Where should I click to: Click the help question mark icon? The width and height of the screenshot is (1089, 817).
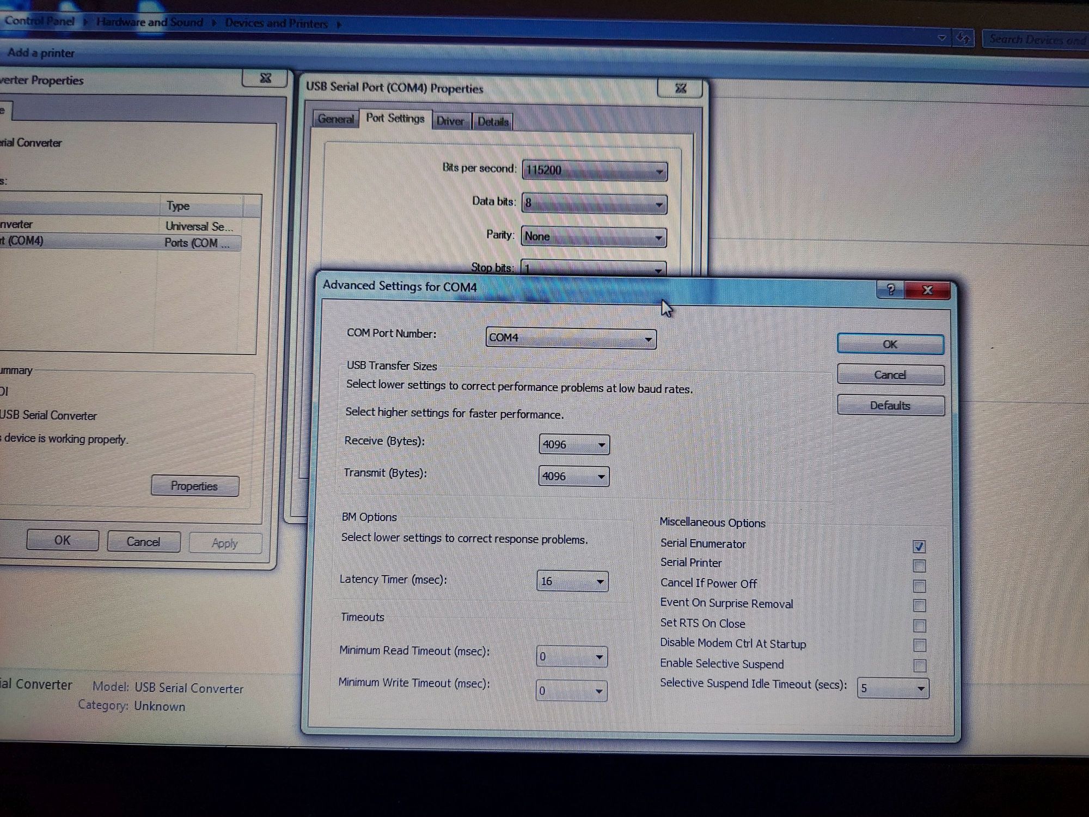(x=891, y=290)
